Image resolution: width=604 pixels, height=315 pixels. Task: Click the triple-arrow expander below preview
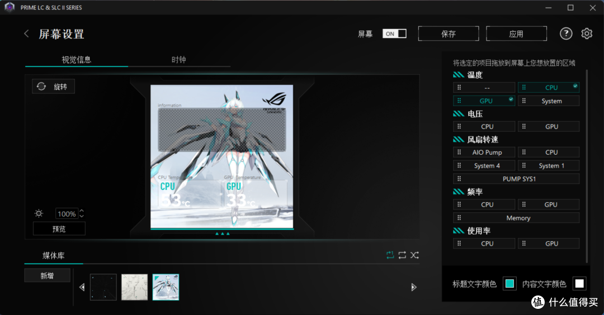[x=222, y=233]
